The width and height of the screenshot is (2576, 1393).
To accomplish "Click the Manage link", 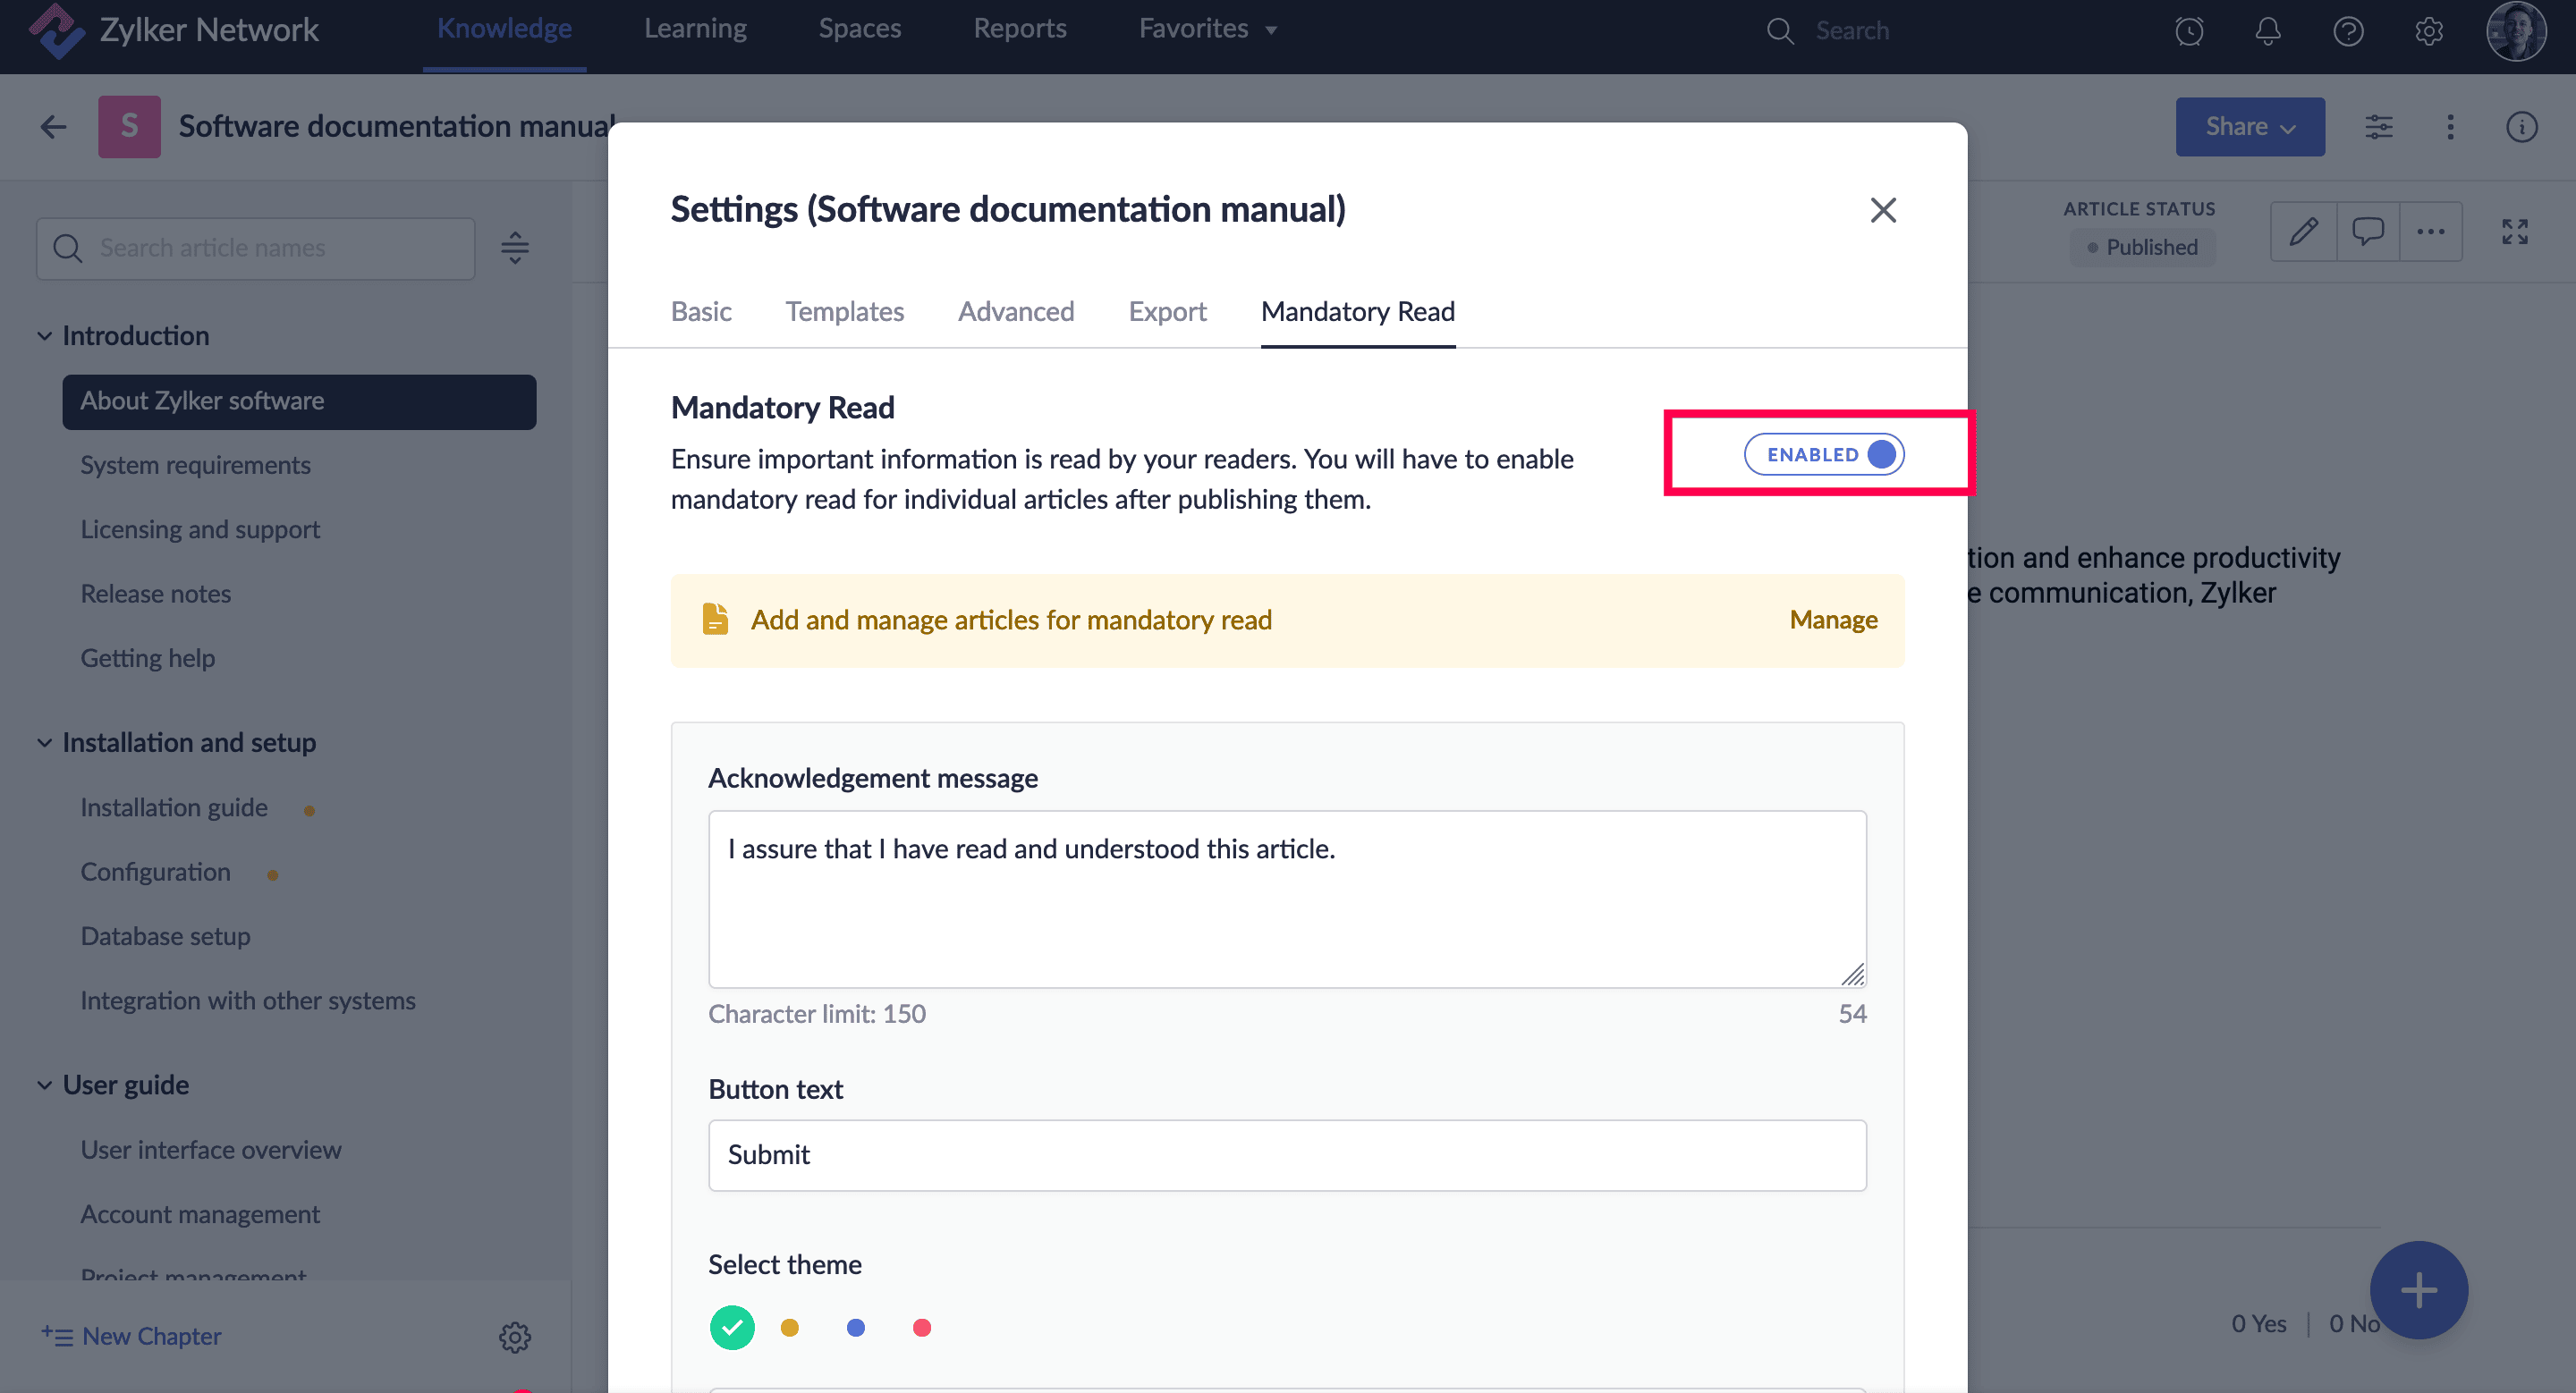I will click(1832, 620).
